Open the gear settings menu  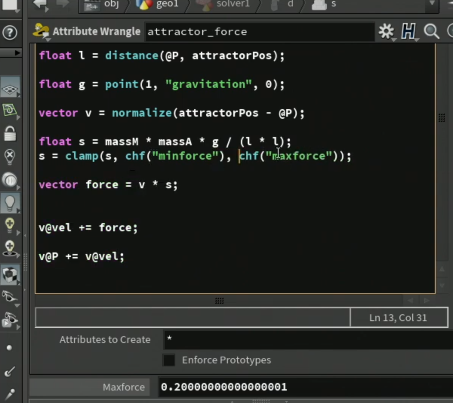386,32
